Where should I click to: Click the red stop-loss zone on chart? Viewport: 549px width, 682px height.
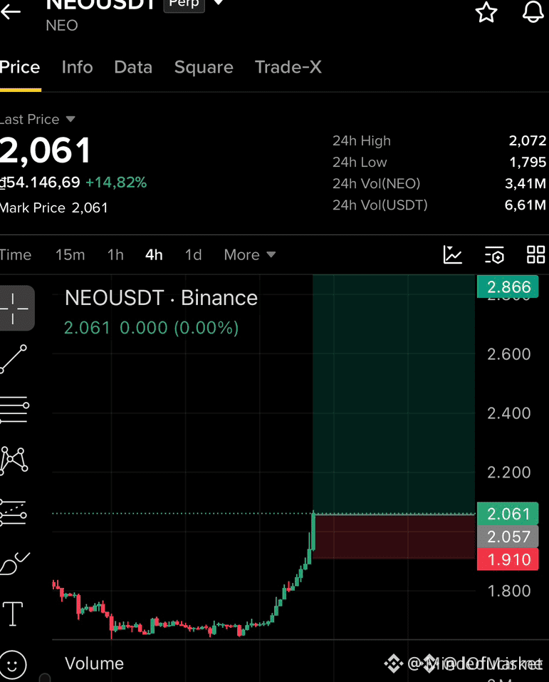tap(394, 537)
